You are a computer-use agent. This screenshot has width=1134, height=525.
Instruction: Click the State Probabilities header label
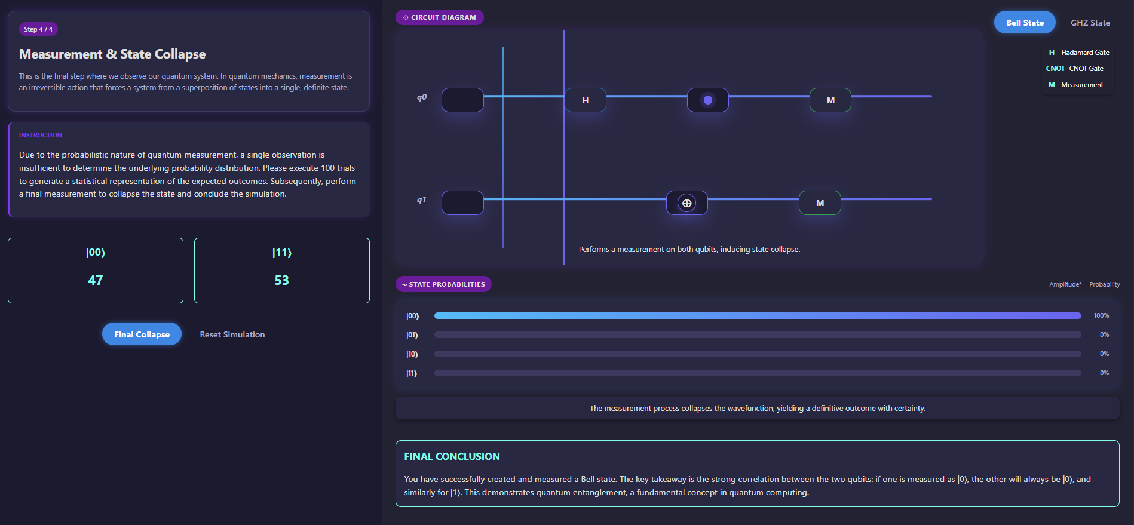pos(443,284)
